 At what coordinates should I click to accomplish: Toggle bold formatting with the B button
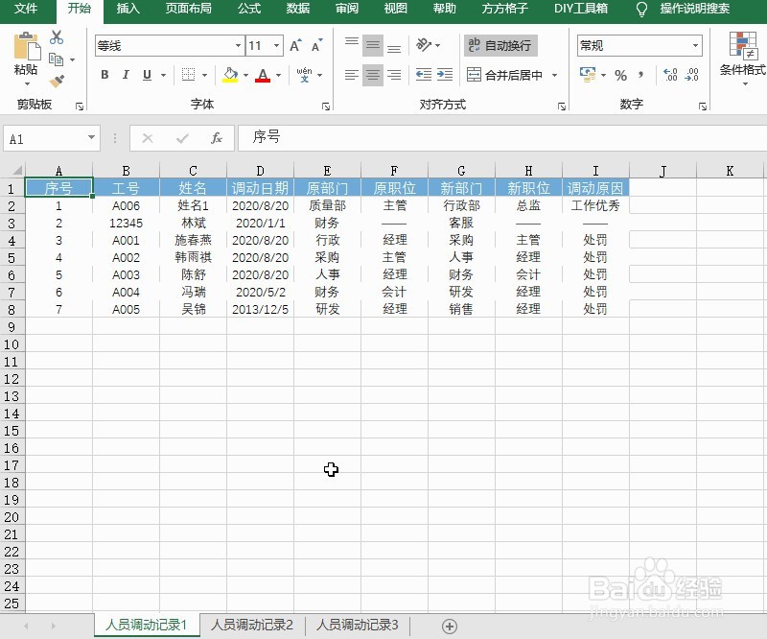(105, 74)
